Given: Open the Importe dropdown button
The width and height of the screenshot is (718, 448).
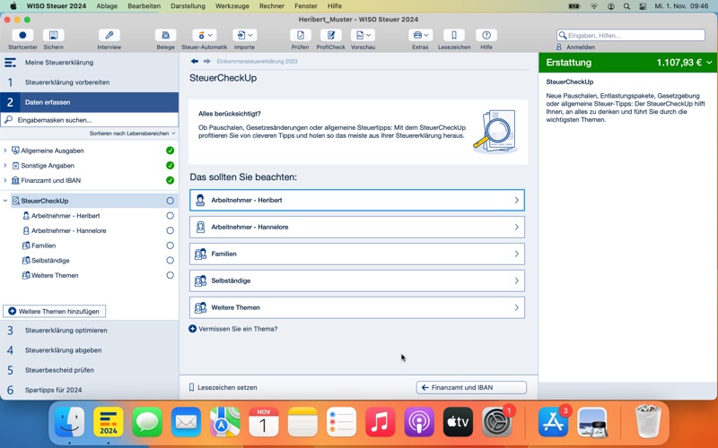Looking at the screenshot, I should 244,35.
